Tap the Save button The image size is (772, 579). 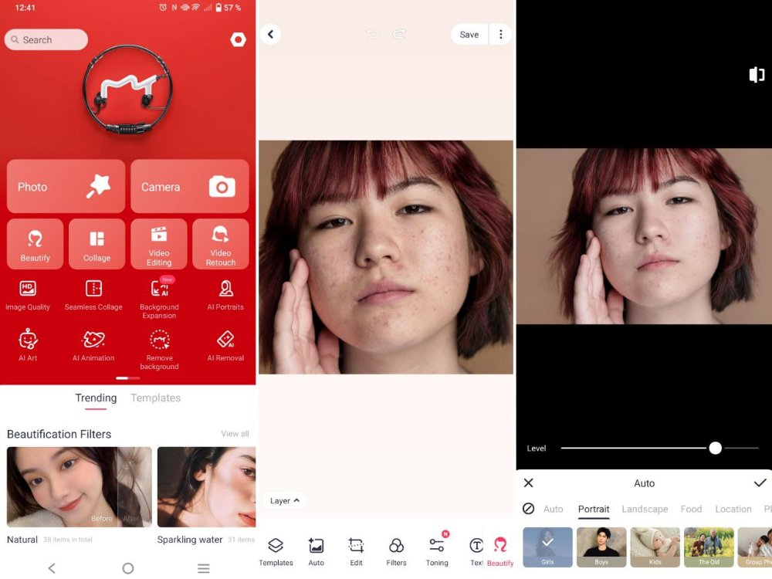[469, 34]
